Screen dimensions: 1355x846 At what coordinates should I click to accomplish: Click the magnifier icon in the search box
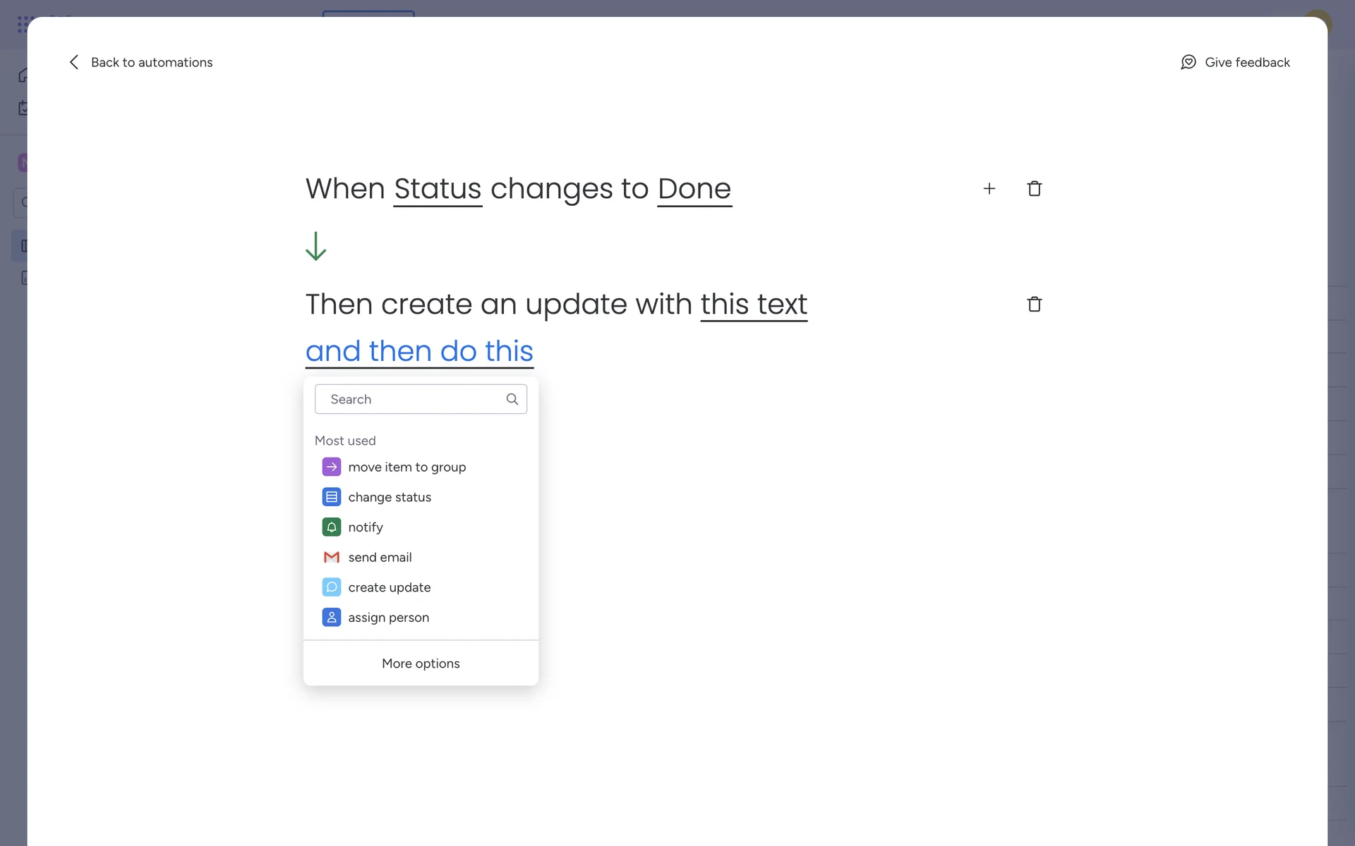pos(512,399)
